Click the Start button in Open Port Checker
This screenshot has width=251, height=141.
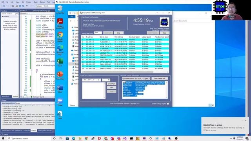pyautogui.click(x=111, y=88)
